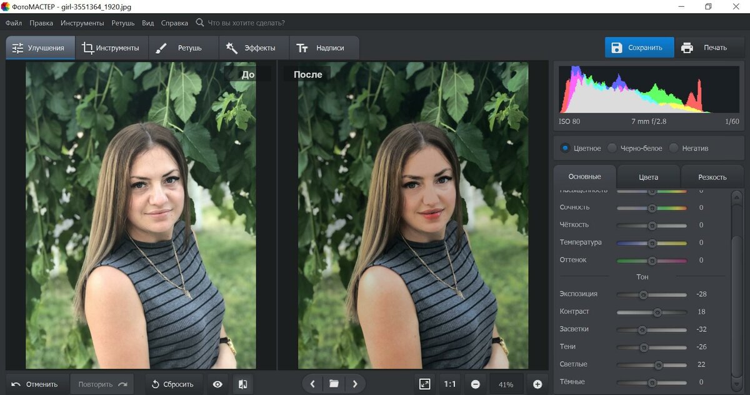This screenshot has height=395, width=750.
Task: Click the sliders icon on Улучшения tab
Action: [x=17, y=48]
